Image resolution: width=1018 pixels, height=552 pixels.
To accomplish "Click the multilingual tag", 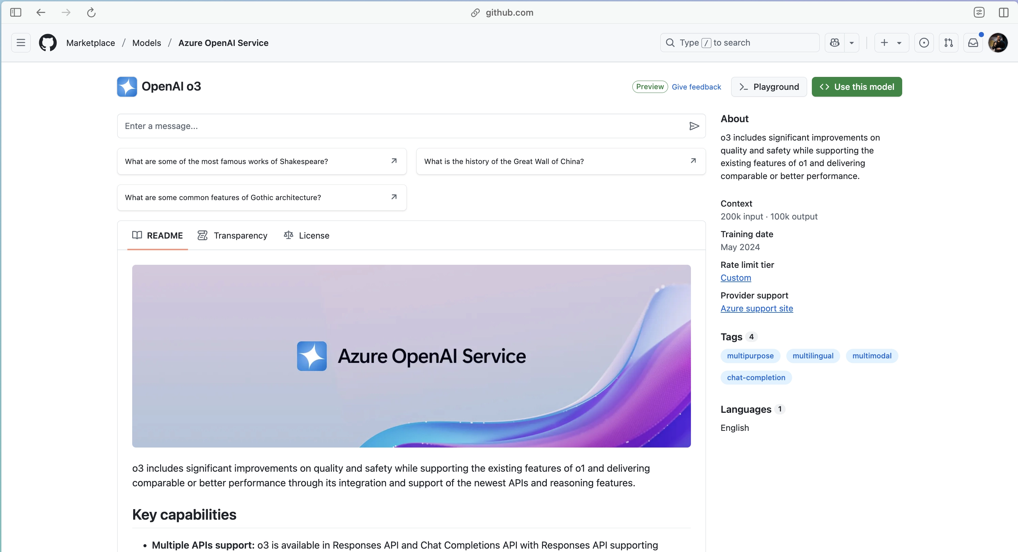I will [813, 356].
